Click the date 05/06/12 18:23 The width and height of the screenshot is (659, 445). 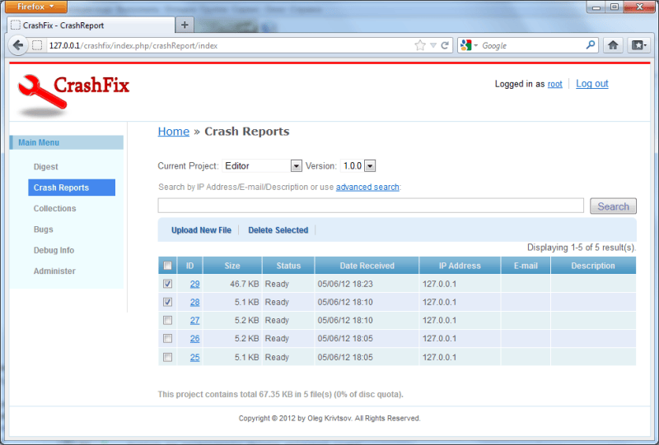(x=345, y=284)
